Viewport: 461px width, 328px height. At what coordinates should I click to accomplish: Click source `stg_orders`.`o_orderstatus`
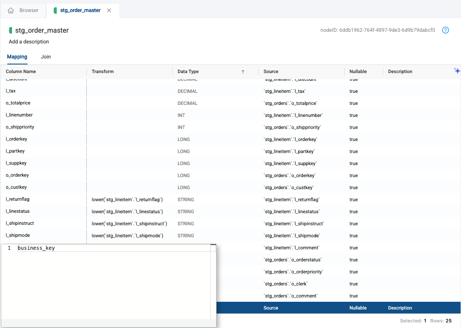coord(293,260)
